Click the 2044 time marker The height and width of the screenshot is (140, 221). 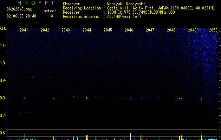click(87, 30)
